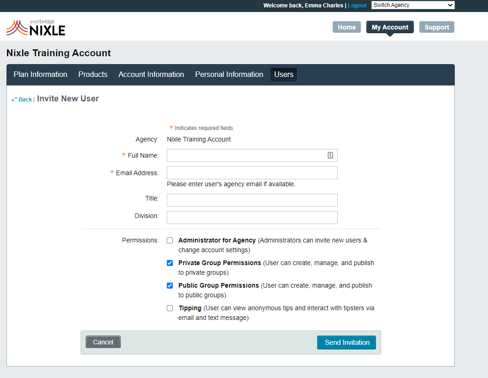Focus the Full Name input field
The width and height of the screenshot is (488, 378).
pos(252,155)
